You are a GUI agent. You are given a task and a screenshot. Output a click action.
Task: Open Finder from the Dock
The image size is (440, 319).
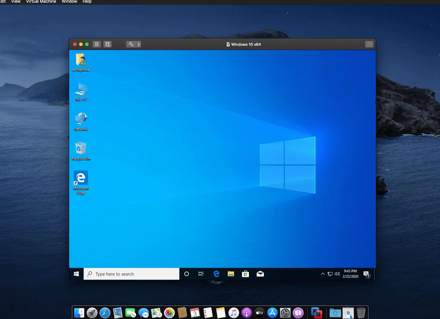tap(79, 313)
